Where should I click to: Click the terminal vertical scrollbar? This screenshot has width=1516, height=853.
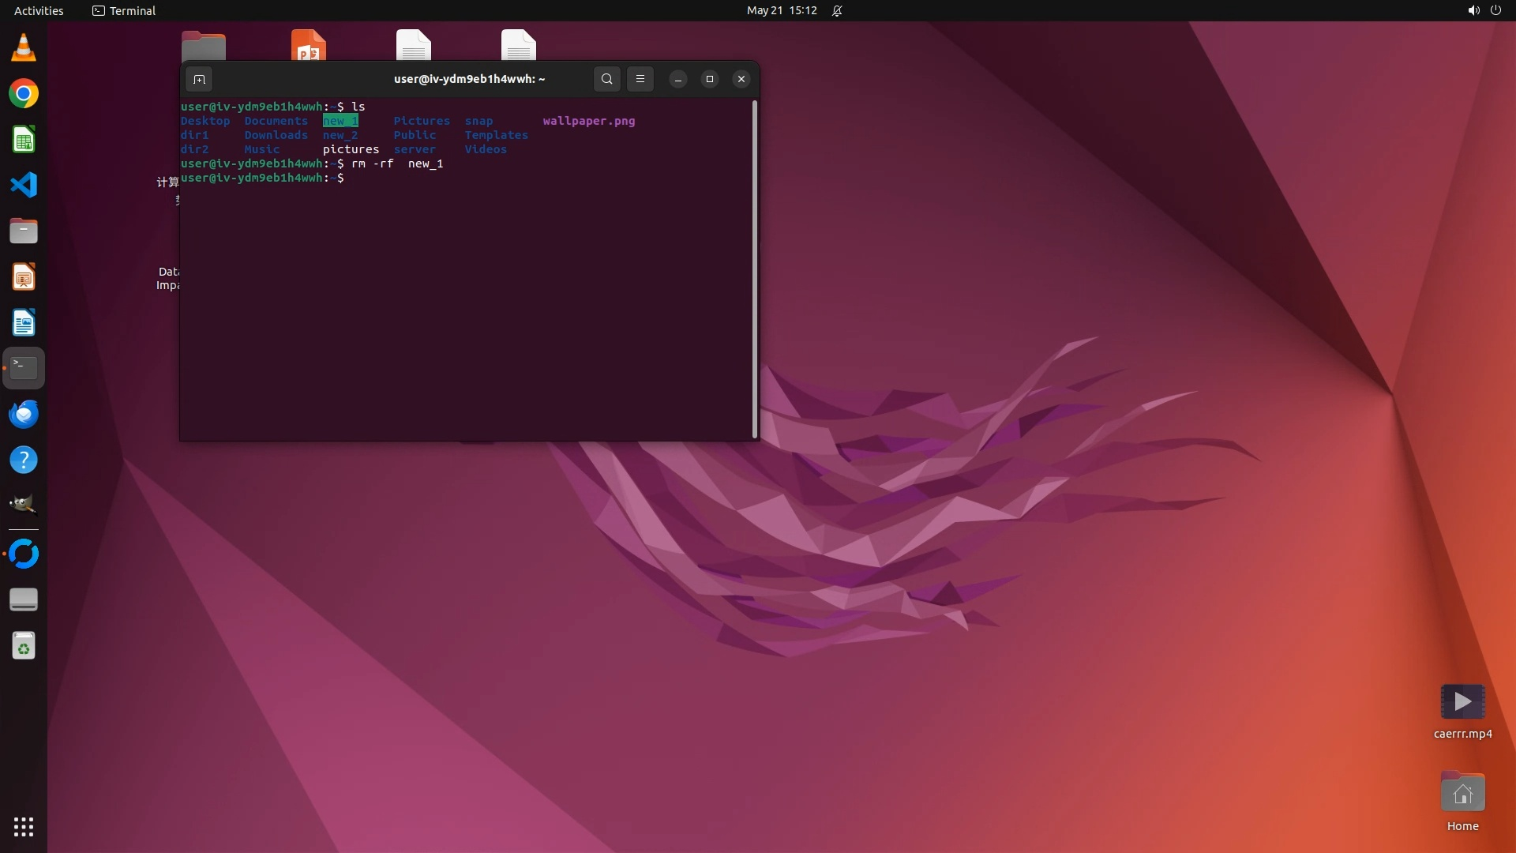point(755,269)
